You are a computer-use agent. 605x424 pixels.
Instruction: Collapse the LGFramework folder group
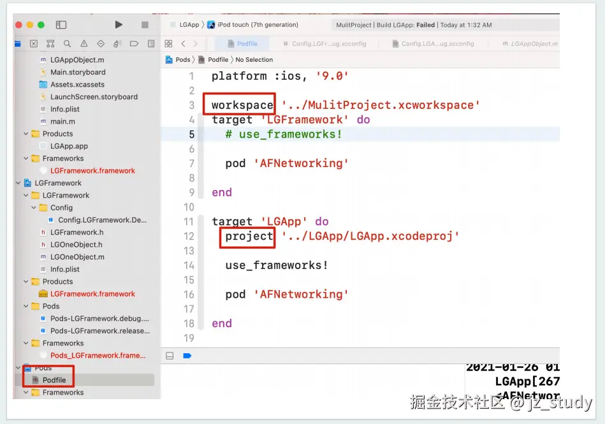pos(26,196)
